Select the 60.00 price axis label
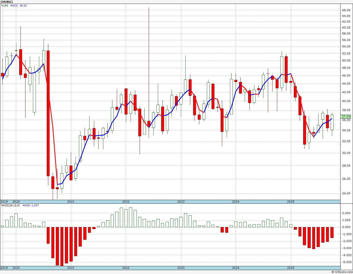 (x=346, y=28)
